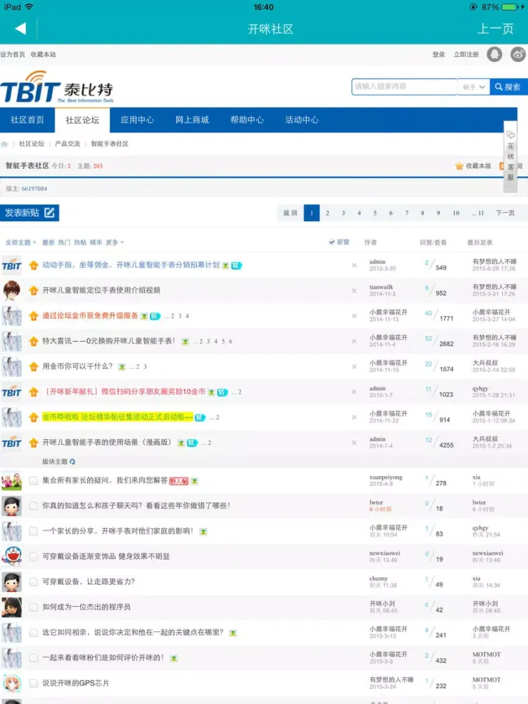This screenshot has height=704, width=528.
Task: Check the box for 集合所有家长的疑问 thread
Action: tap(33, 481)
